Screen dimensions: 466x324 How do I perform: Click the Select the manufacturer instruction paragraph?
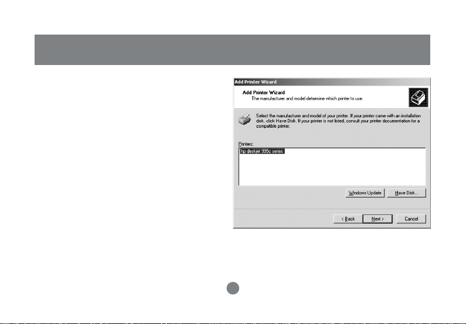(338, 121)
